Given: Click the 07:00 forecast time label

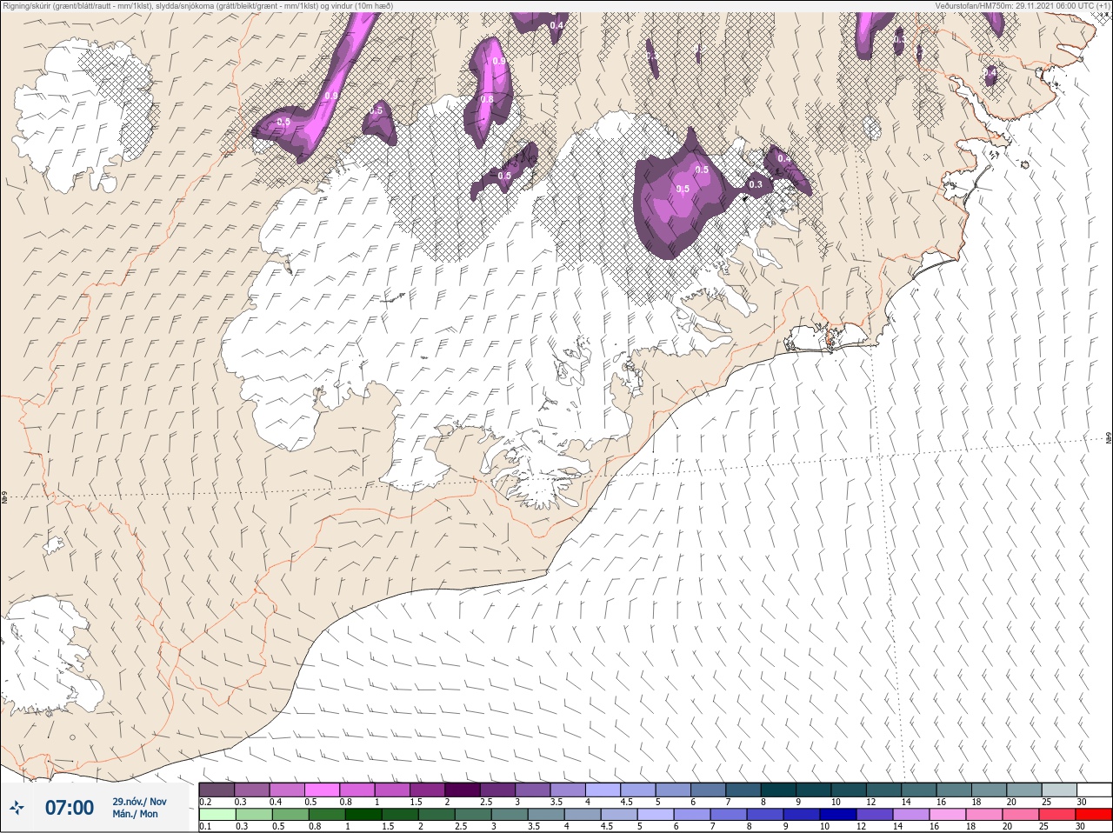Looking at the screenshot, I should [70, 808].
